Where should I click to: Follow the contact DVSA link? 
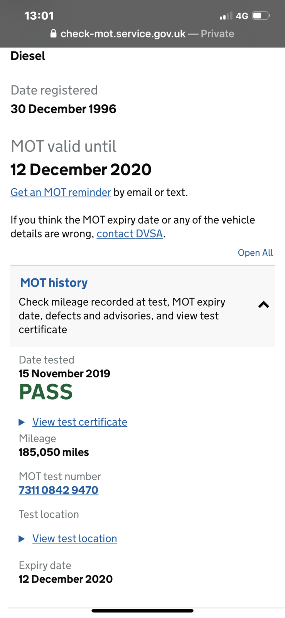(130, 234)
